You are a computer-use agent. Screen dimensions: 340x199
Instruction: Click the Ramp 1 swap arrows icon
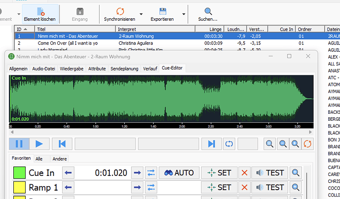[151, 187]
